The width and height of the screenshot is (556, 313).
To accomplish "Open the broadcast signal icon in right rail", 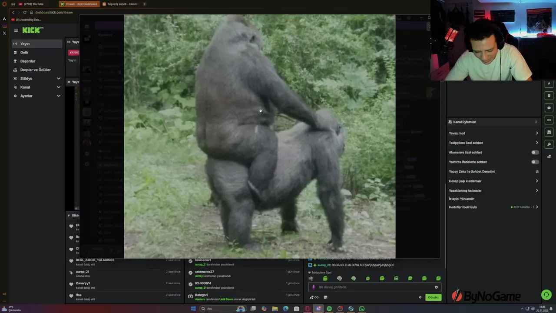I will pyautogui.click(x=549, y=120).
